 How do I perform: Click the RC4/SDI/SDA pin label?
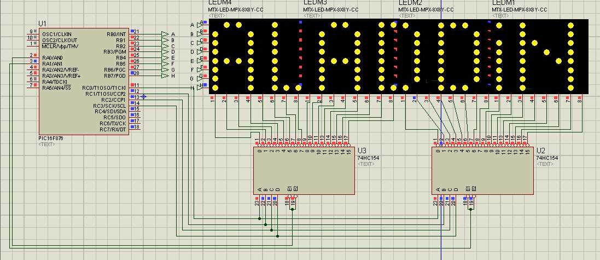(110, 112)
